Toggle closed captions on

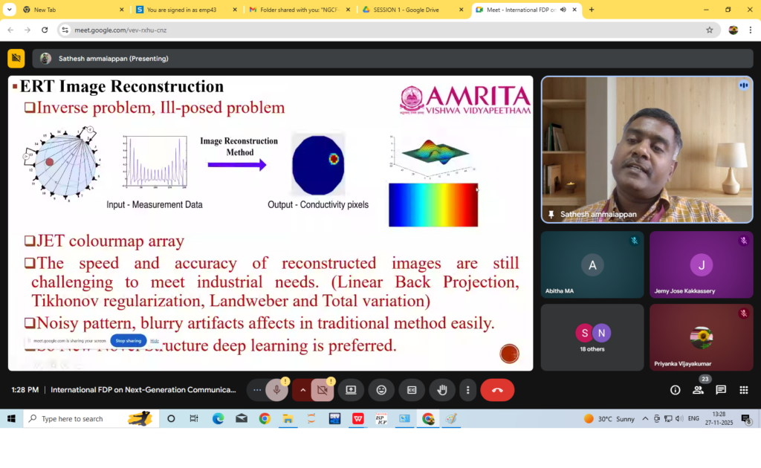point(412,390)
